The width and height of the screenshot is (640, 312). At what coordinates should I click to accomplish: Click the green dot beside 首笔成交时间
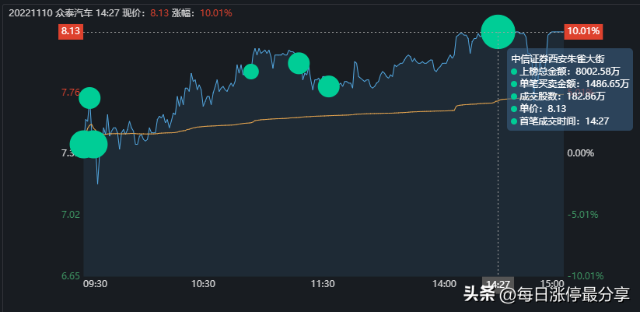click(513, 121)
